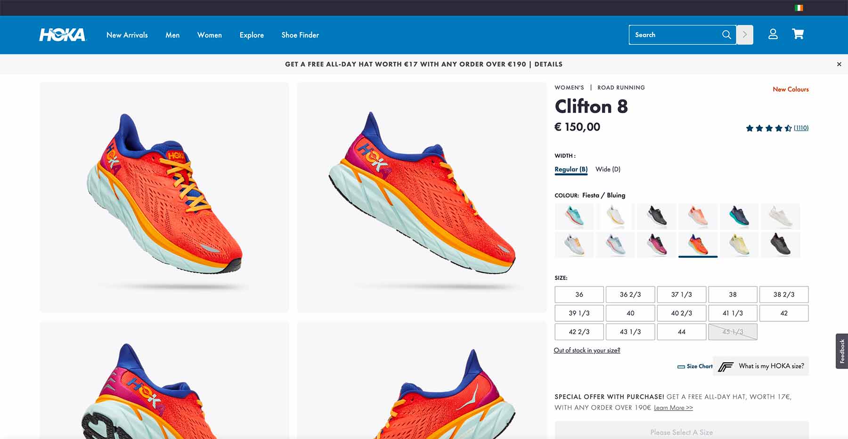Click the 'New Colours' label
The width and height of the screenshot is (848, 439).
point(791,89)
